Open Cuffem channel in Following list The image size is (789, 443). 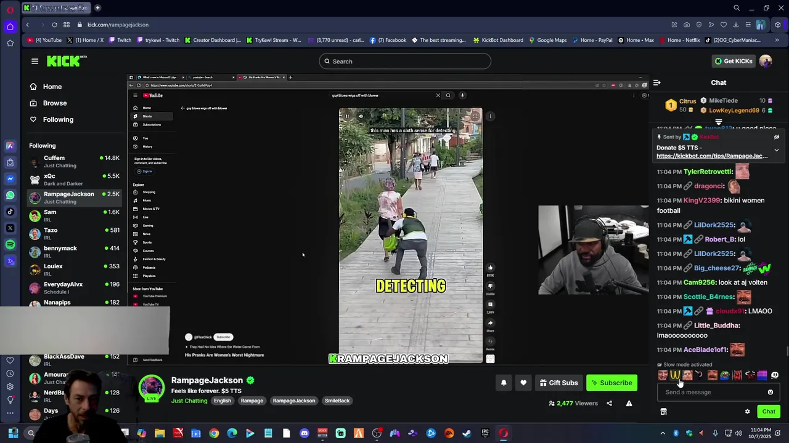pos(74,162)
